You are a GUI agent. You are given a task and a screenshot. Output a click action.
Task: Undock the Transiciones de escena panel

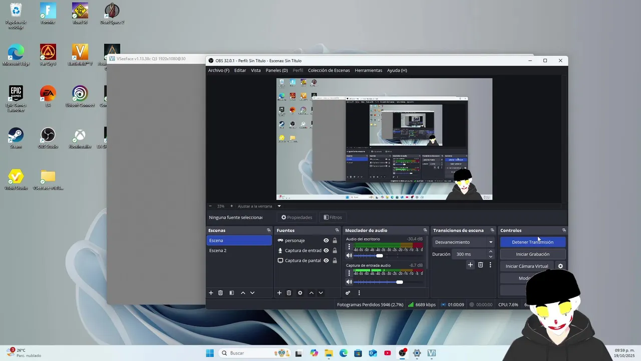[x=492, y=231]
